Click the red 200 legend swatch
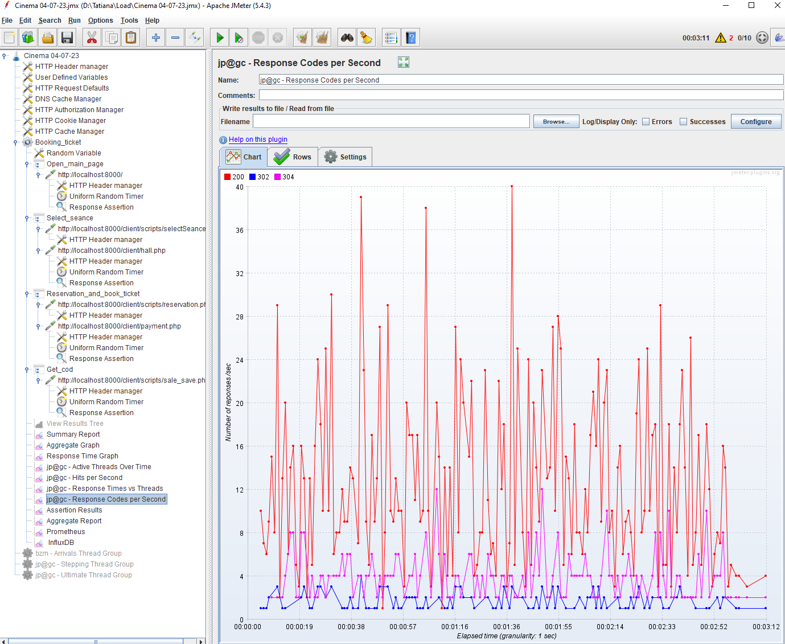The width and height of the screenshot is (785, 644). pyautogui.click(x=228, y=177)
